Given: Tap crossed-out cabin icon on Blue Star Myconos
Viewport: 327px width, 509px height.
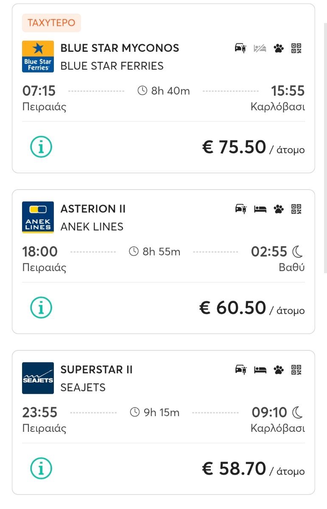Looking at the screenshot, I should tap(260, 48).
